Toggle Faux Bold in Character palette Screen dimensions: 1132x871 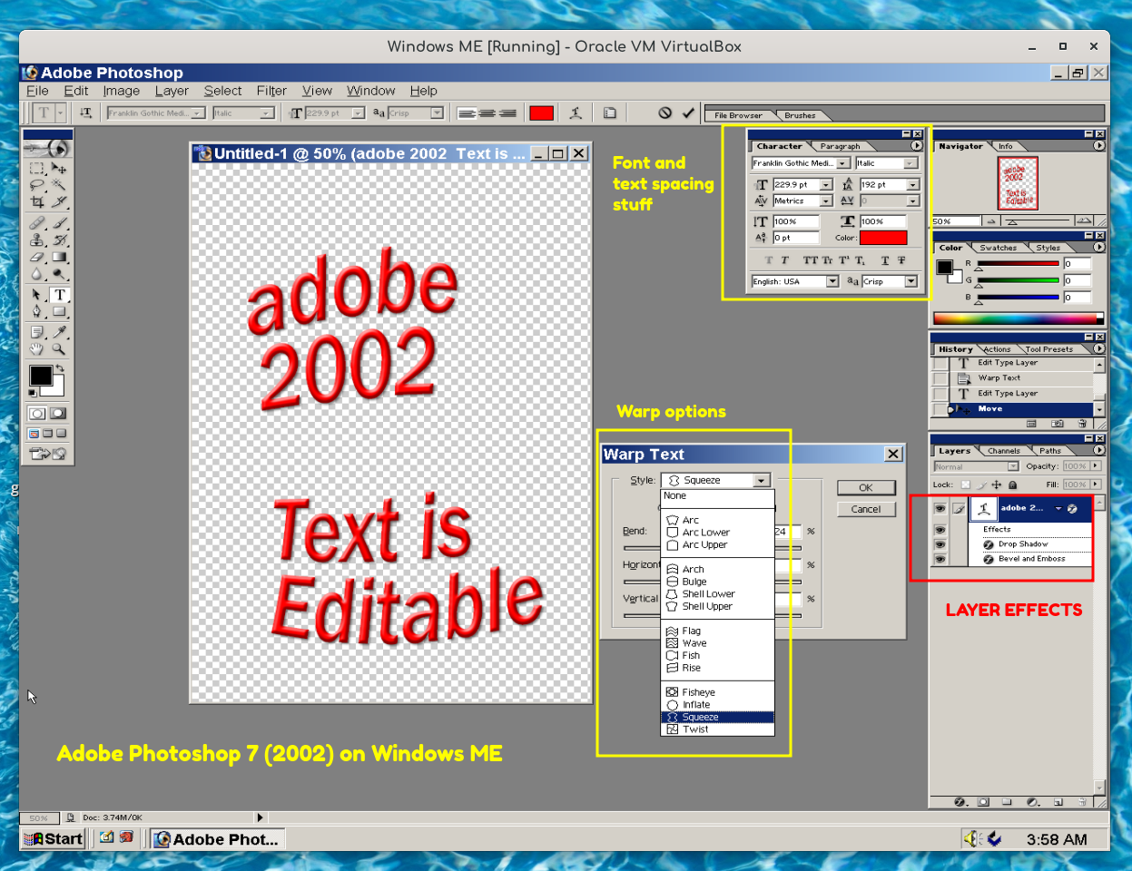click(x=769, y=260)
